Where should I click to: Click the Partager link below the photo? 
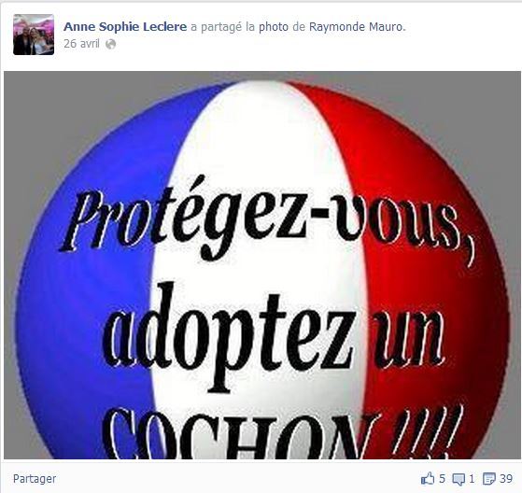pyautogui.click(x=35, y=479)
